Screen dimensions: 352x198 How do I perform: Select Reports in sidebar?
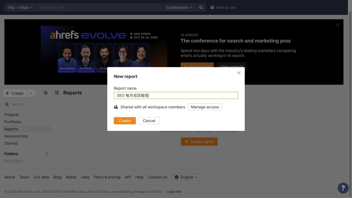pos(26,129)
